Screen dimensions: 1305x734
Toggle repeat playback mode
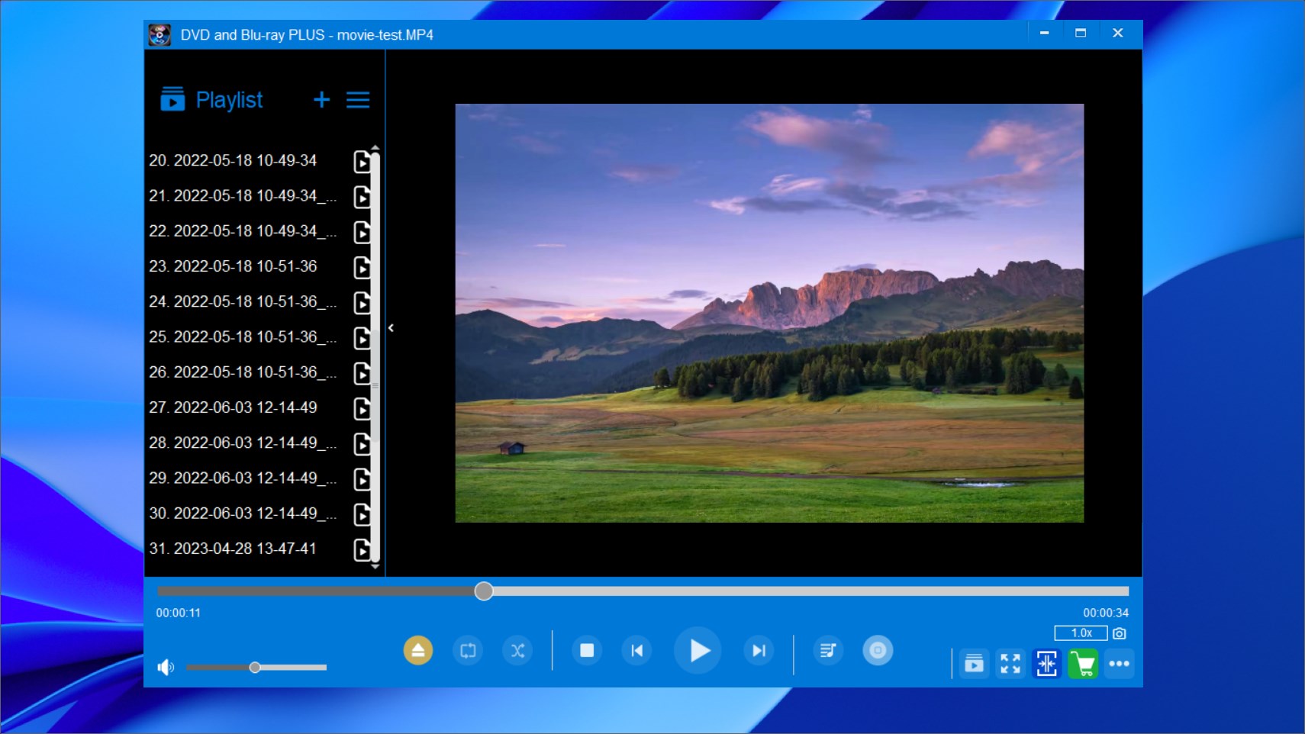[x=469, y=651]
